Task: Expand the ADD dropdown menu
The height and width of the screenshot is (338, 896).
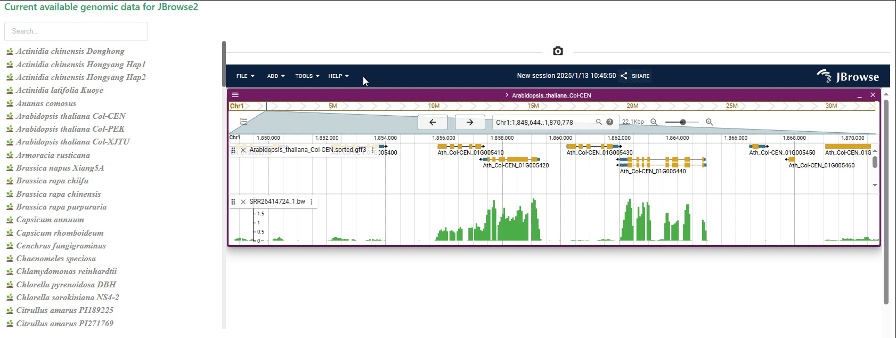Action: (x=275, y=76)
